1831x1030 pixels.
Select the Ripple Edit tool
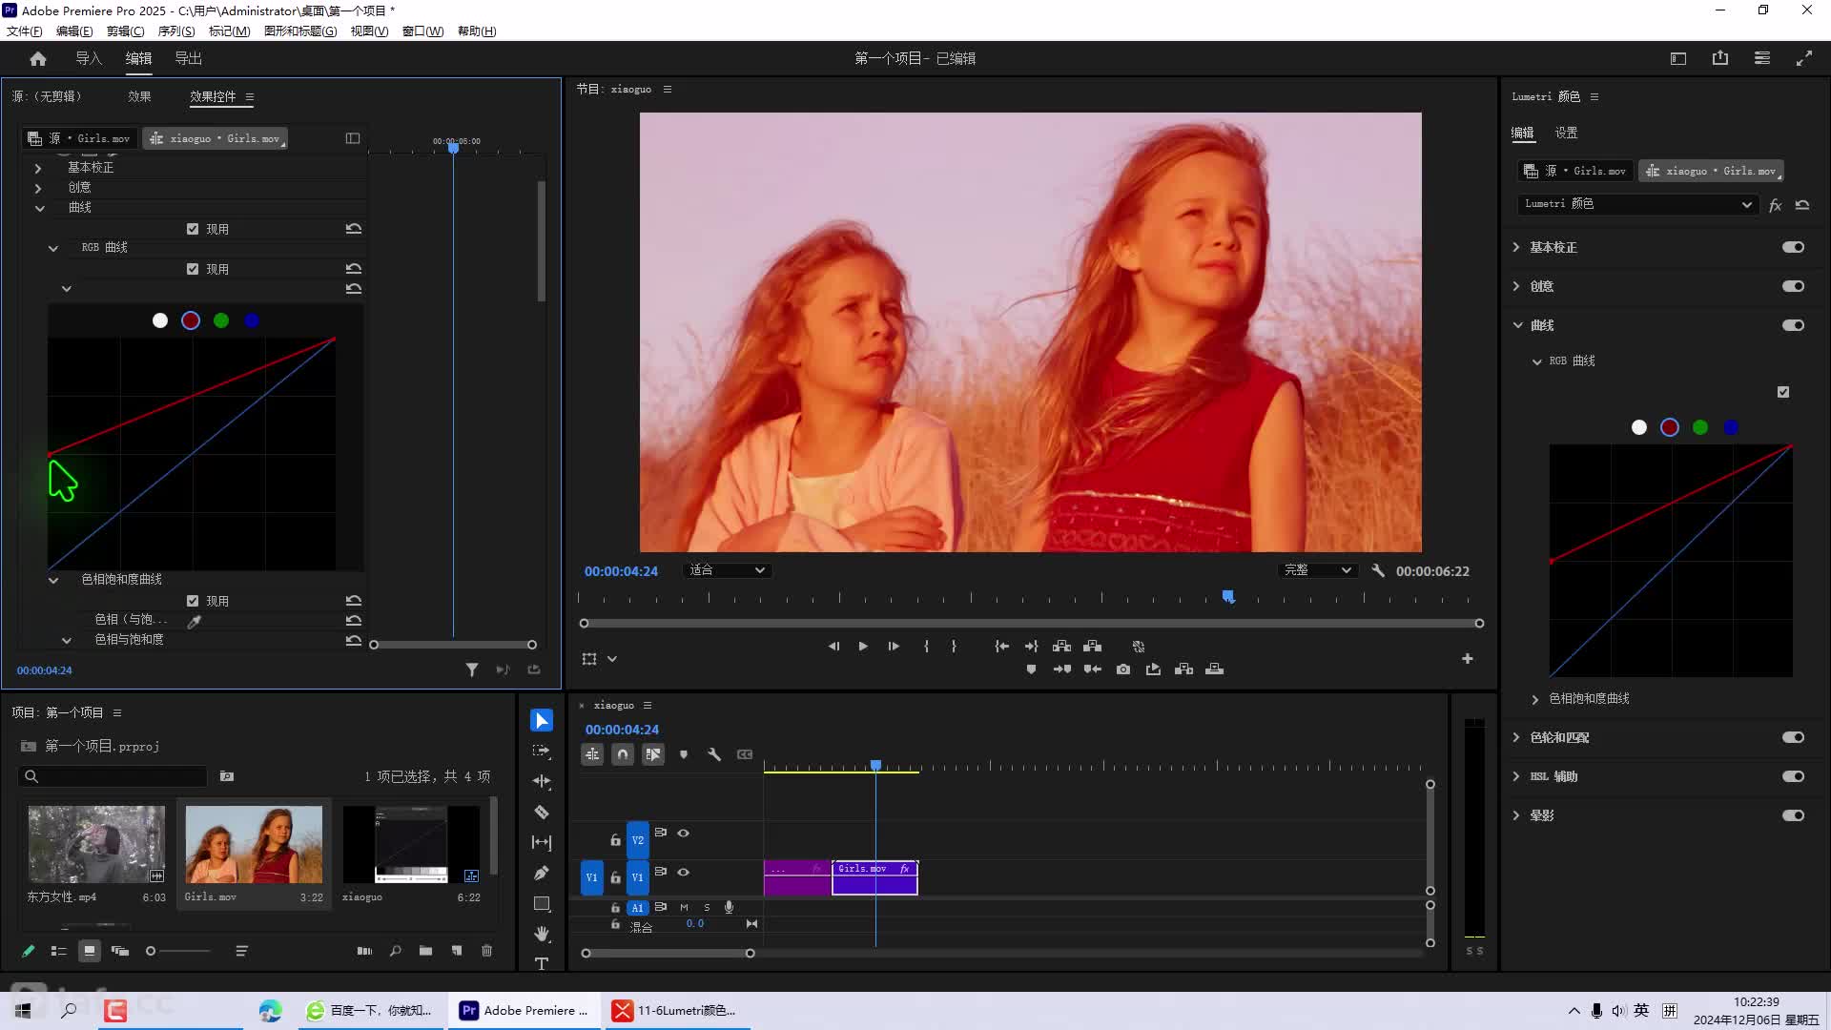pyautogui.click(x=542, y=781)
